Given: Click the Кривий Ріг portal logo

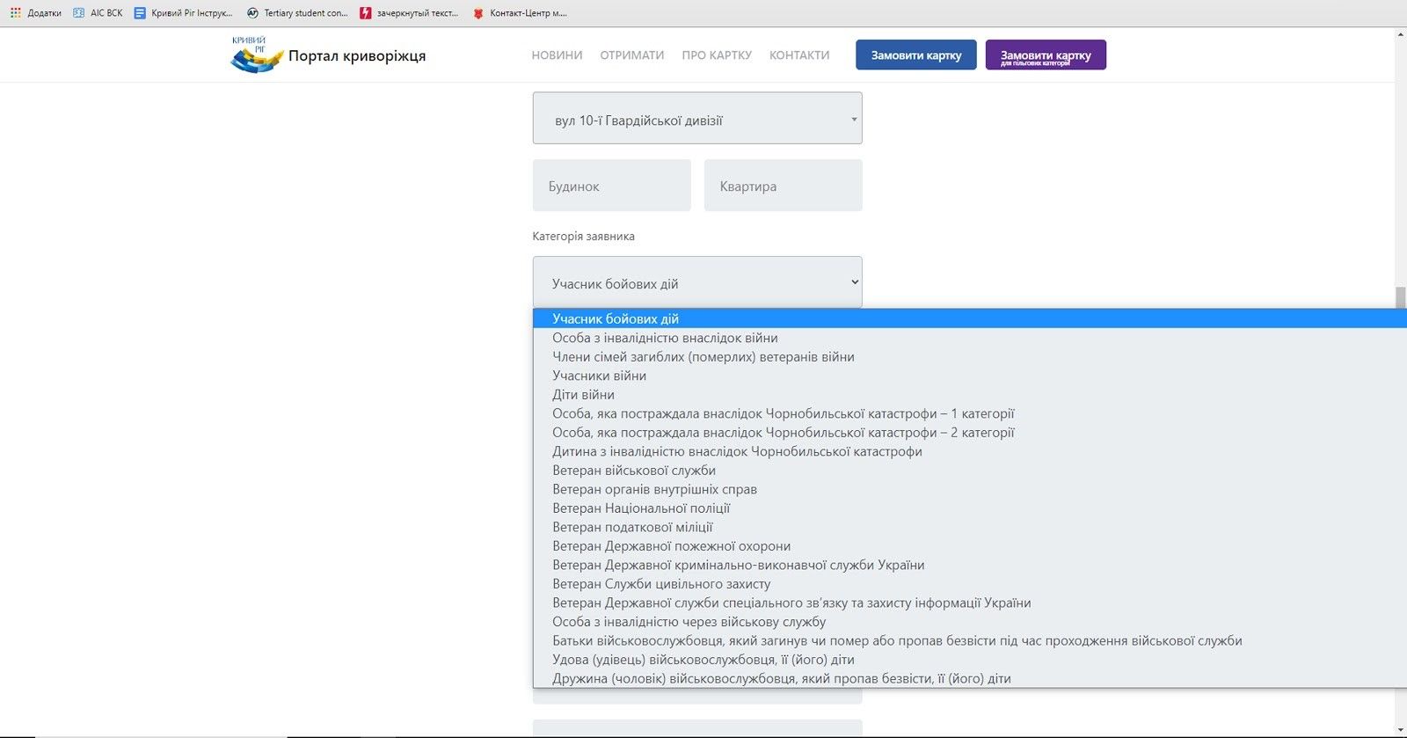Looking at the screenshot, I should click(x=255, y=55).
